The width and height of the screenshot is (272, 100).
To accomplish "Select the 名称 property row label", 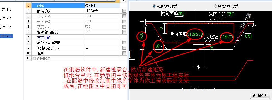I will 58,6.
